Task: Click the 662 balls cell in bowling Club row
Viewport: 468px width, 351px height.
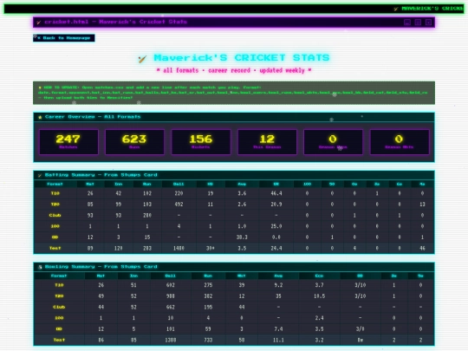Action: click(x=171, y=307)
